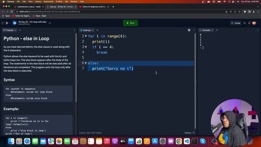The height and width of the screenshot is (147, 261).
Task: Click the tutorial pane scrollbar
Action: (x=76, y=67)
